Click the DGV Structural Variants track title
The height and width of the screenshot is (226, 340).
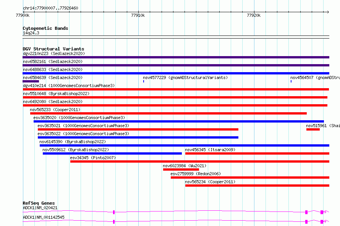(53, 49)
